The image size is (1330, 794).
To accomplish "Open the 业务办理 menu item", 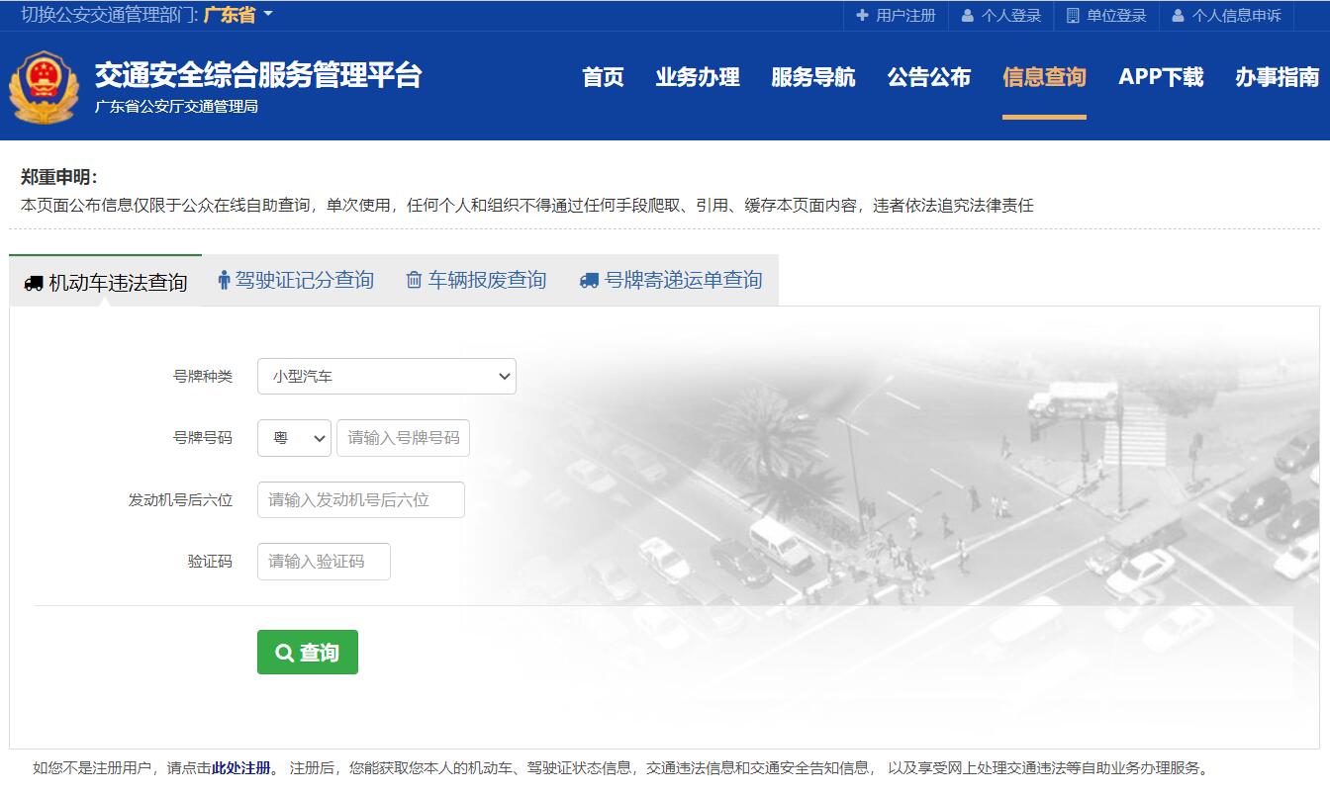I will 697,77.
